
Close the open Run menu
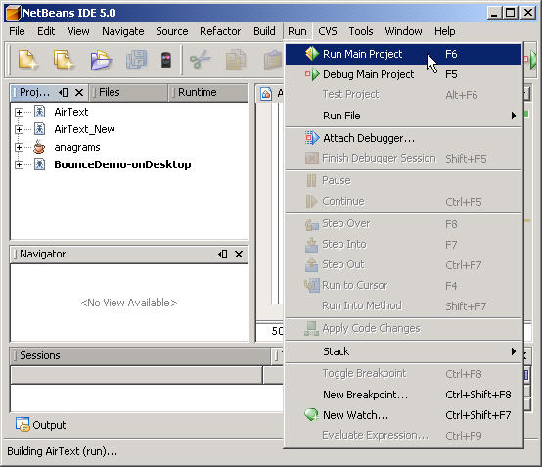click(x=297, y=31)
